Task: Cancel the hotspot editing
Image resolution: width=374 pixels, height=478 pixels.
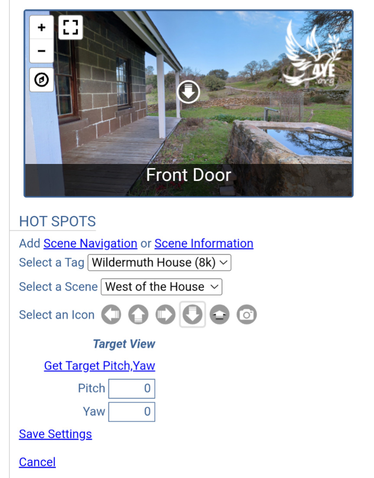Action: 37,462
